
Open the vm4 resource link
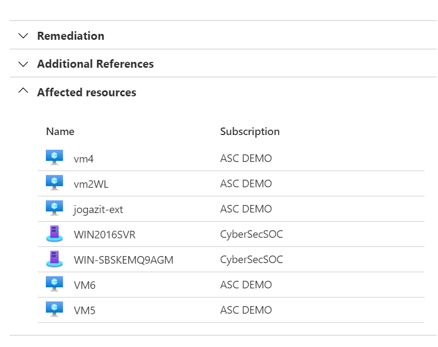[84, 159]
